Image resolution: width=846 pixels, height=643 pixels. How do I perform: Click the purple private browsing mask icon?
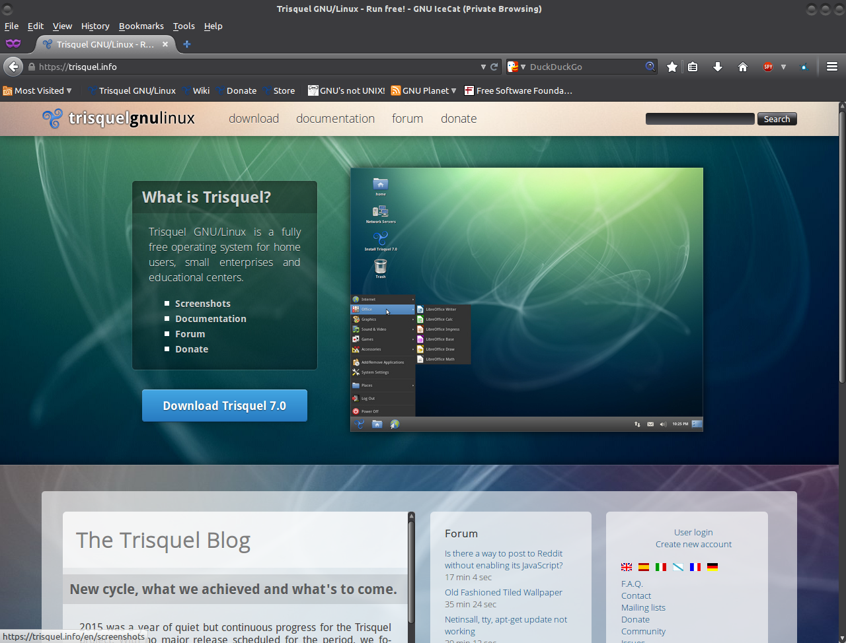(13, 44)
